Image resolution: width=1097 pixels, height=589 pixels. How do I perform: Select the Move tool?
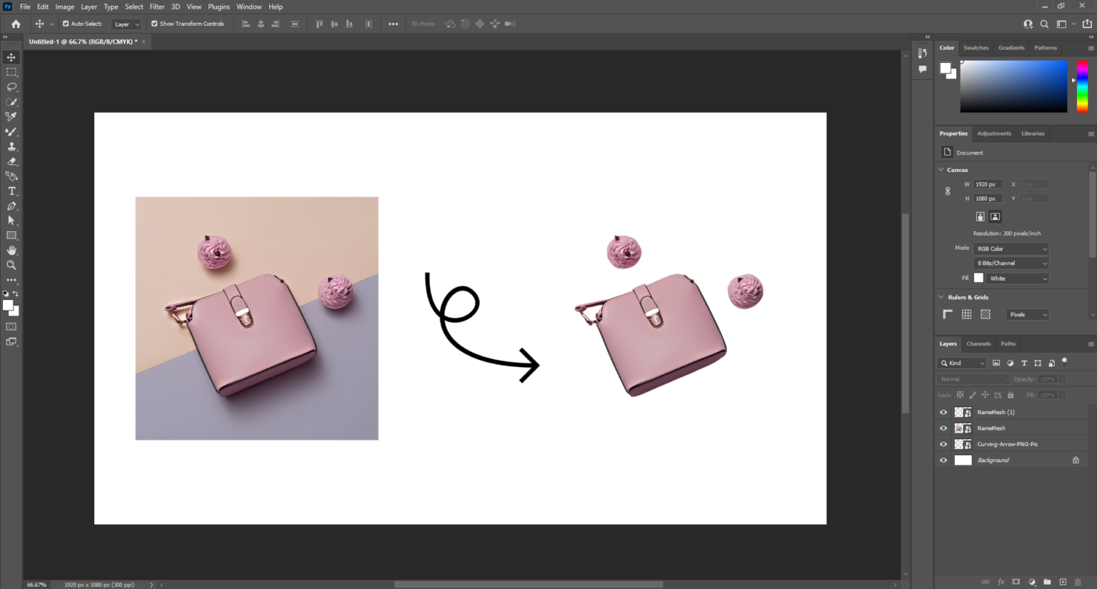[x=11, y=56]
